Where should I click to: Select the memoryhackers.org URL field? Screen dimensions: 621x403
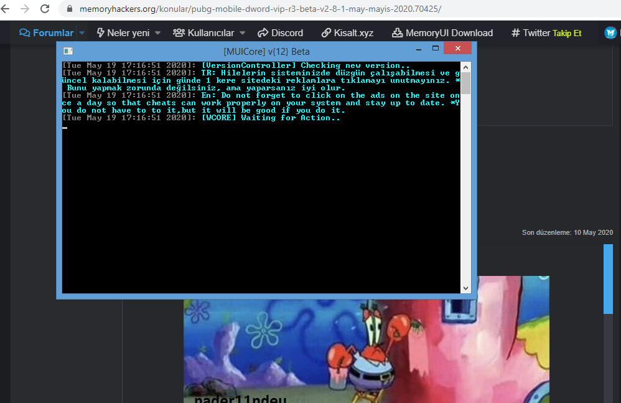[260, 9]
